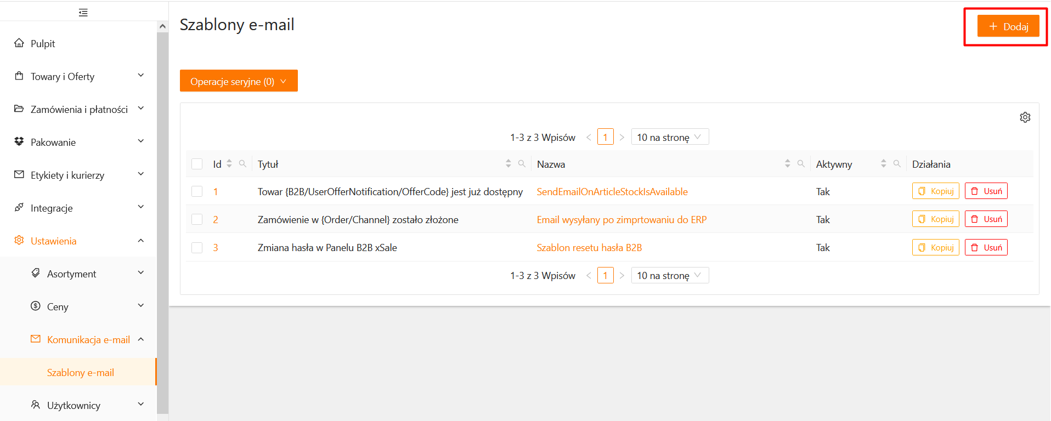The image size is (1051, 421).
Task: Sort the table by Id column arrows
Action: click(229, 164)
